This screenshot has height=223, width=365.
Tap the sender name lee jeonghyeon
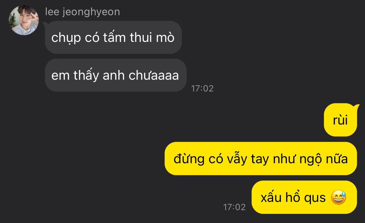point(83,12)
